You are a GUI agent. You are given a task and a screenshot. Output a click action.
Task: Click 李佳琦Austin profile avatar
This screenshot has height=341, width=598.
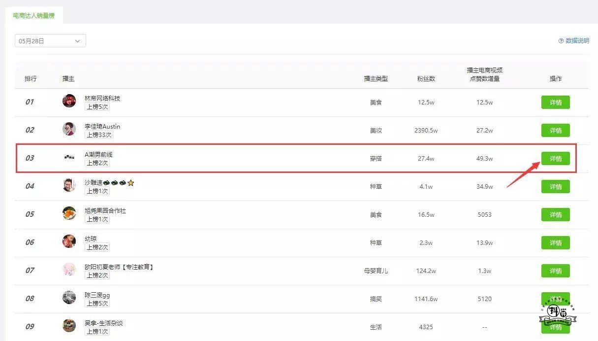pyautogui.click(x=69, y=129)
